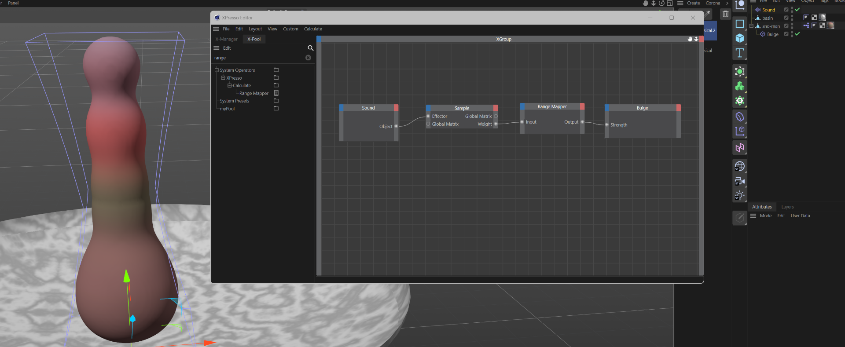
Task: Switch to the X-Pool tab
Action: pyautogui.click(x=254, y=39)
